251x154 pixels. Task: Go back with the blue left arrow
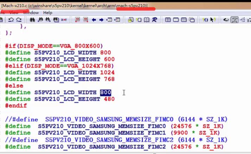[x=94, y=20]
